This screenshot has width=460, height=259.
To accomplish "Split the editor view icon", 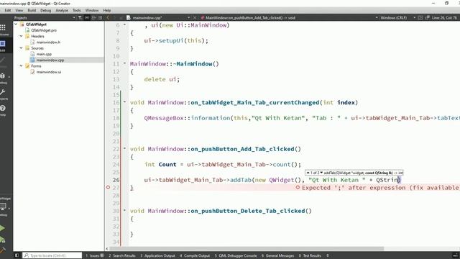I will coord(420,17).
